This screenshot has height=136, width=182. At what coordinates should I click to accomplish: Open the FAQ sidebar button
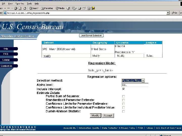(9, 54)
